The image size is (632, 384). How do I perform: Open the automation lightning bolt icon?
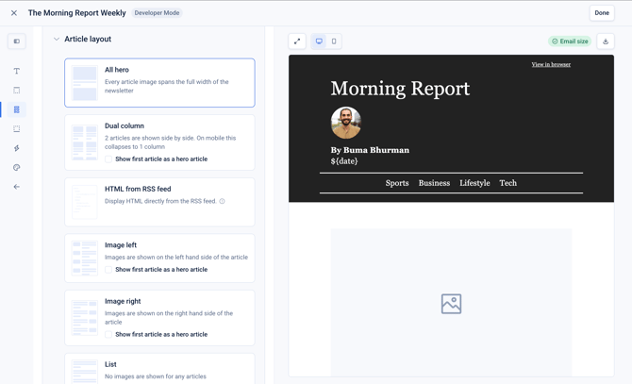click(x=17, y=148)
